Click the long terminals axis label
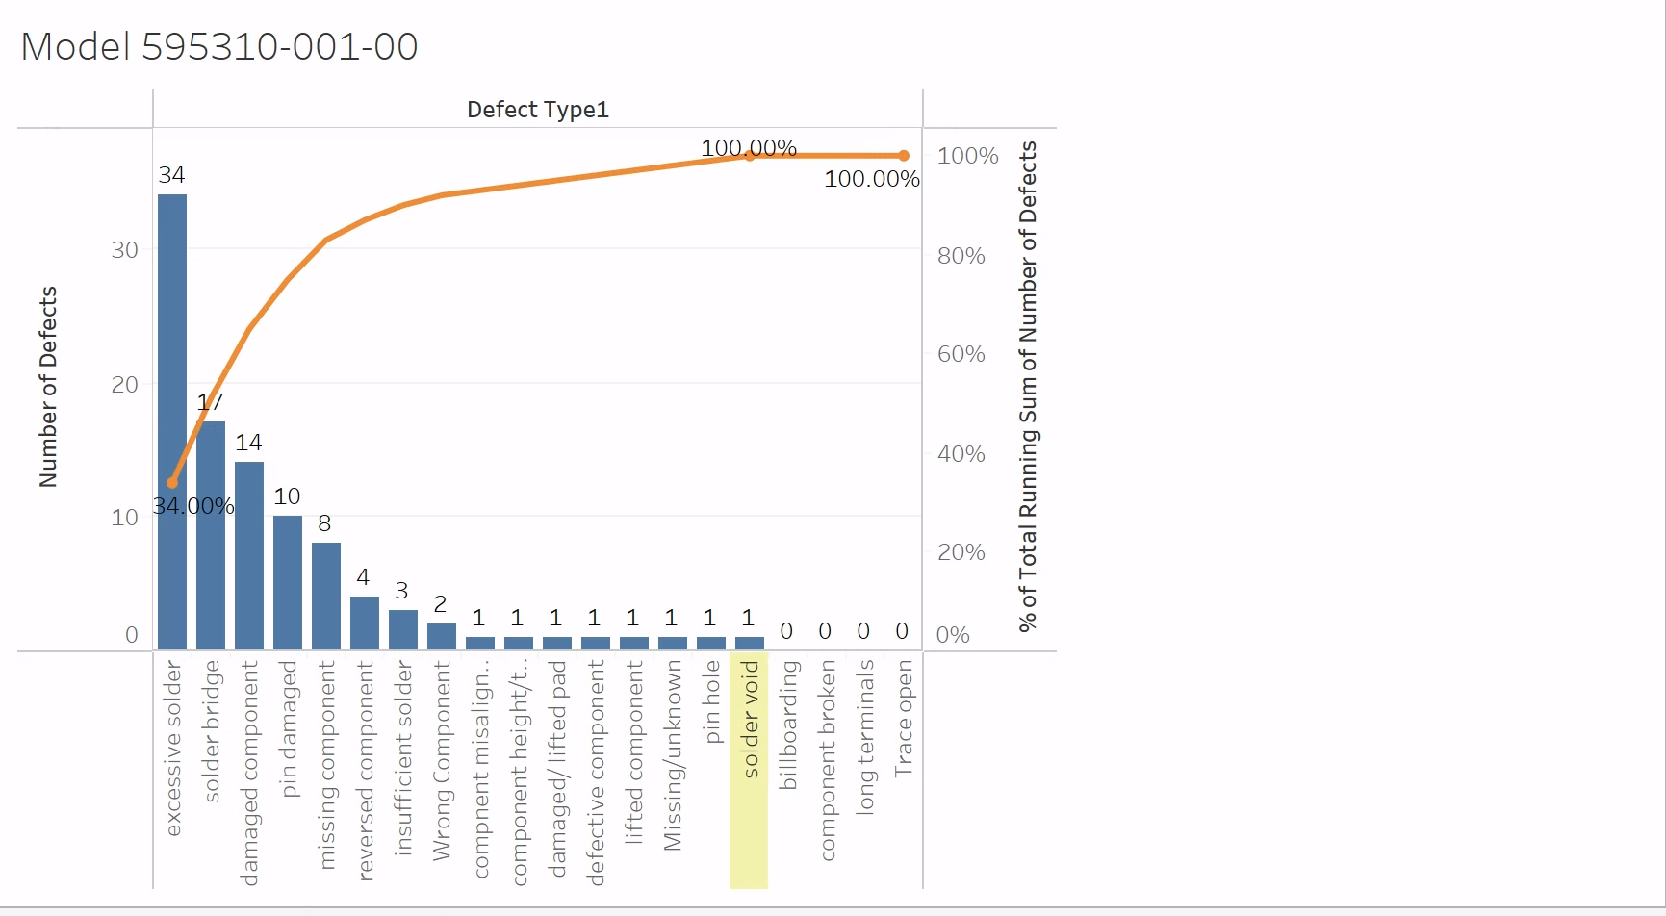The width and height of the screenshot is (1666, 916). pos(864,737)
